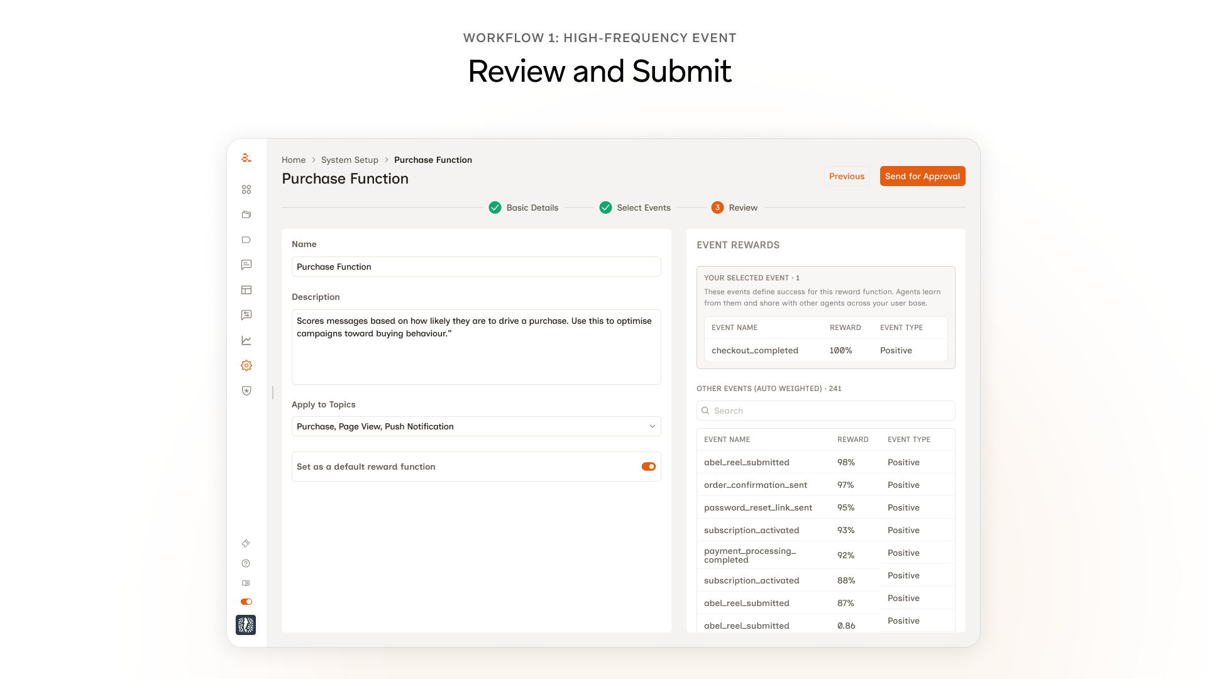Select the Review step label

(x=743, y=207)
